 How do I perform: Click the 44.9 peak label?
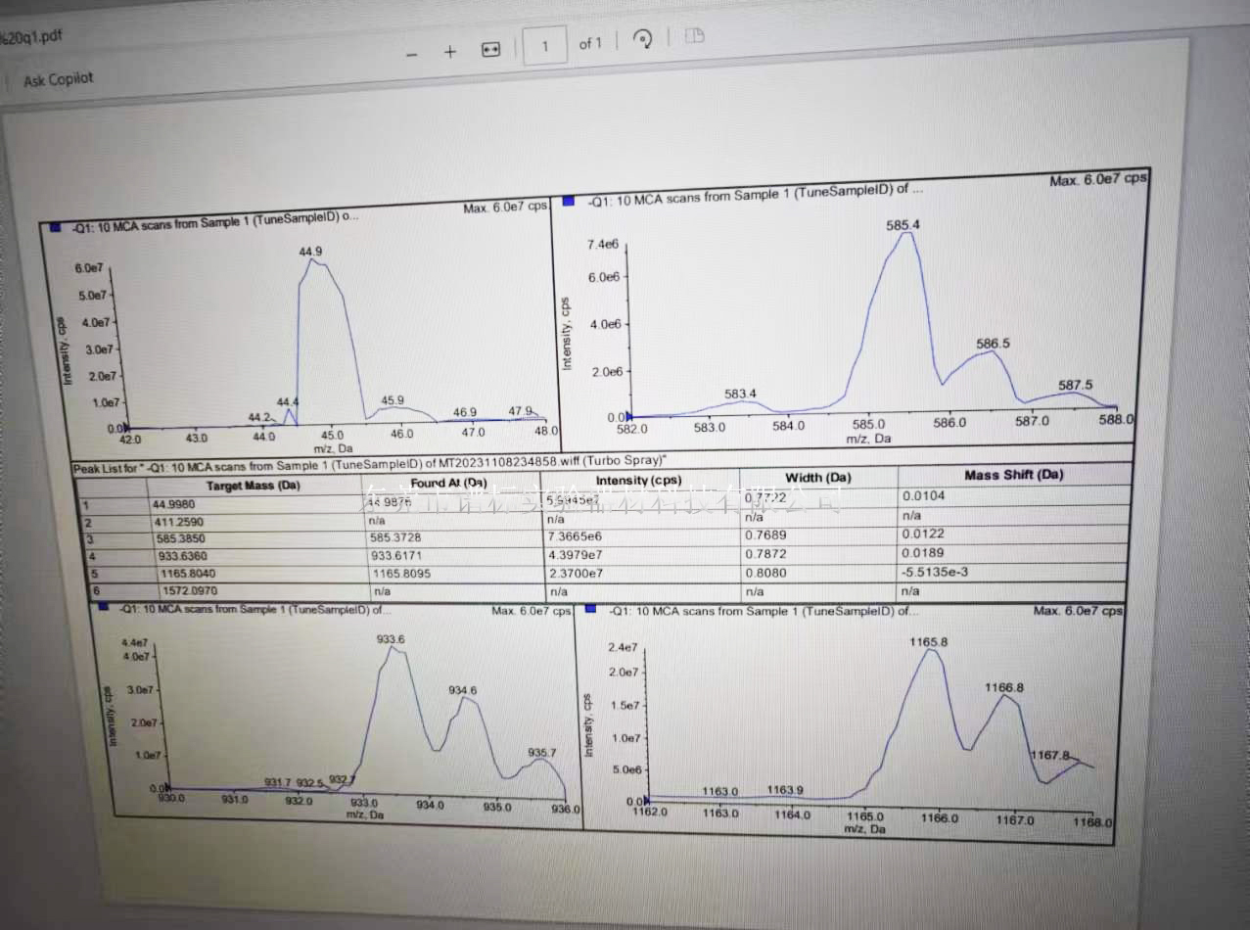[310, 252]
